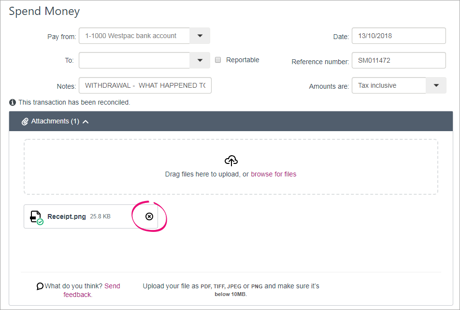This screenshot has width=460, height=310.
Task: Click the cloud upload icon
Action: click(231, 161)
